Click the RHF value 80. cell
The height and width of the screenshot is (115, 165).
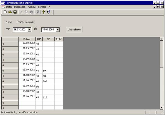(39, 87)
